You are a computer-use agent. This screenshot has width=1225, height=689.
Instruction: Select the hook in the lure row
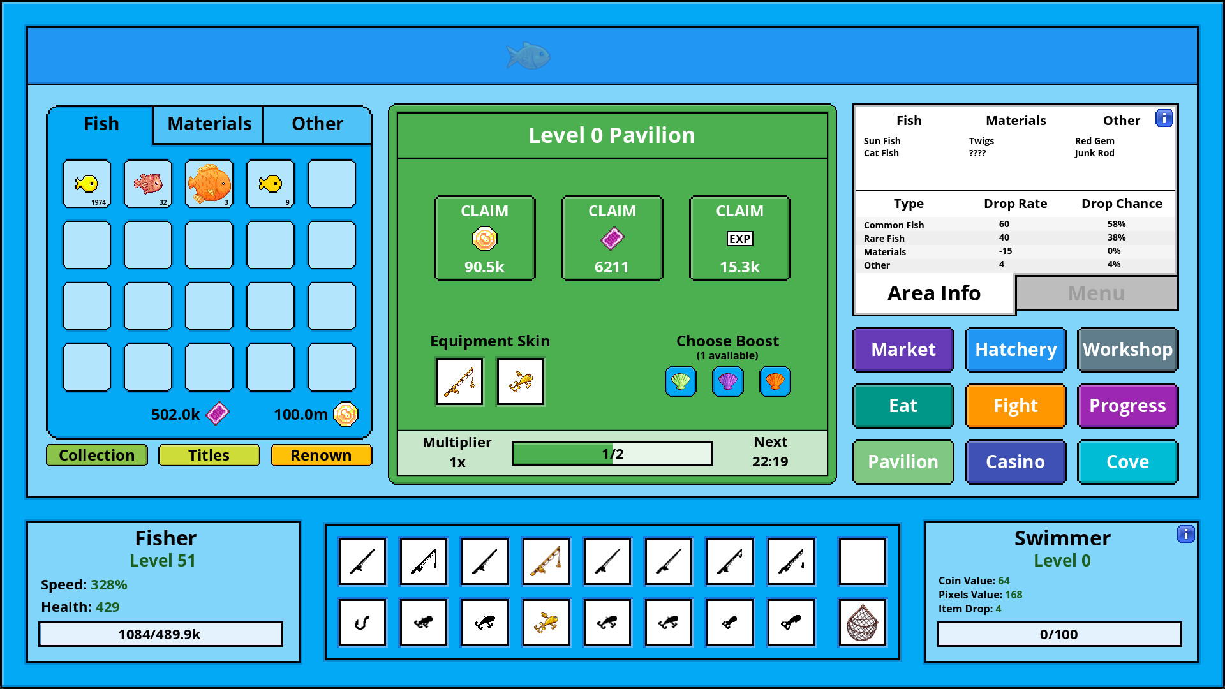[362, 623]
